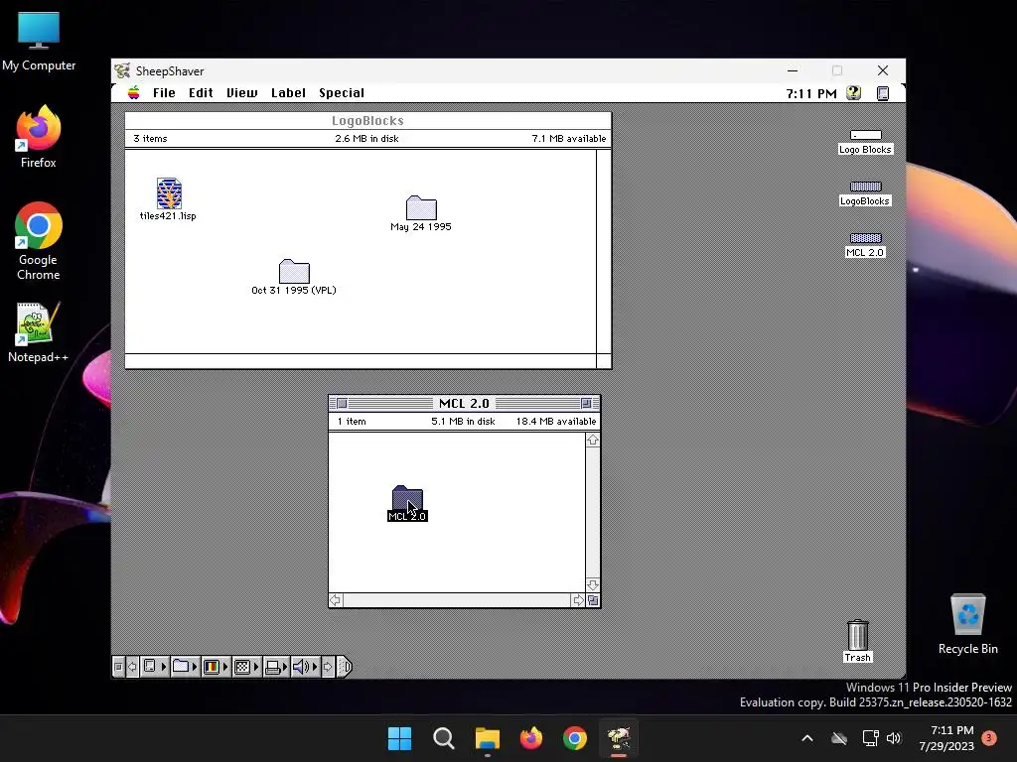Viewport: 1017px width, 762px height.
Task: Select the Notepad++ desktop shortcut
Action: tap(38, 332)
